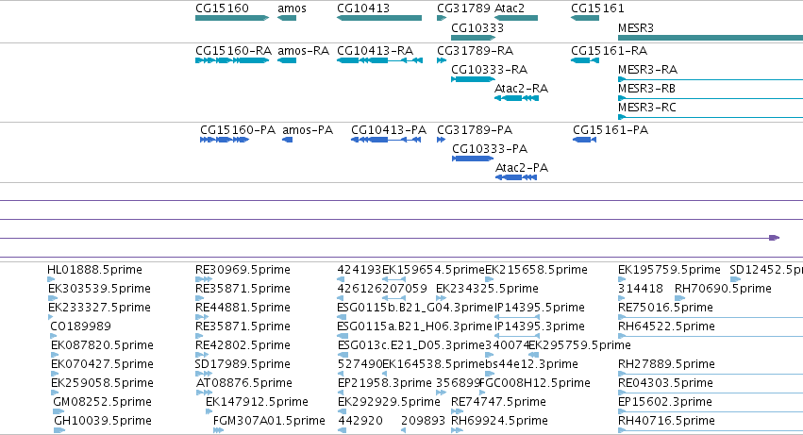This screenshot has width=803, height=435.
Task: Open EST EK233327.5prime
Action: [99, 308]
